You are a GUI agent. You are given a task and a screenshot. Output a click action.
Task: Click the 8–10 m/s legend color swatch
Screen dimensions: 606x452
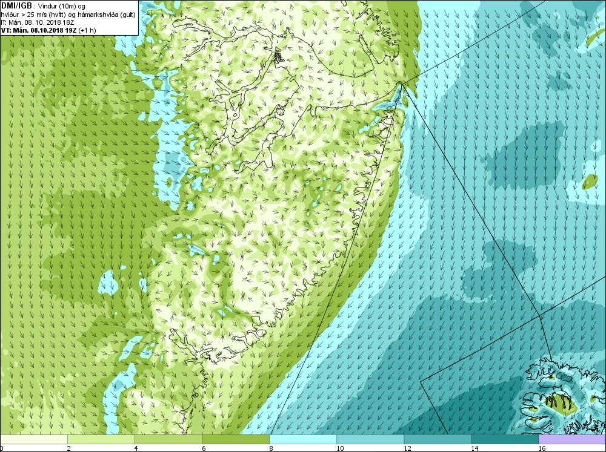[303, 439]
